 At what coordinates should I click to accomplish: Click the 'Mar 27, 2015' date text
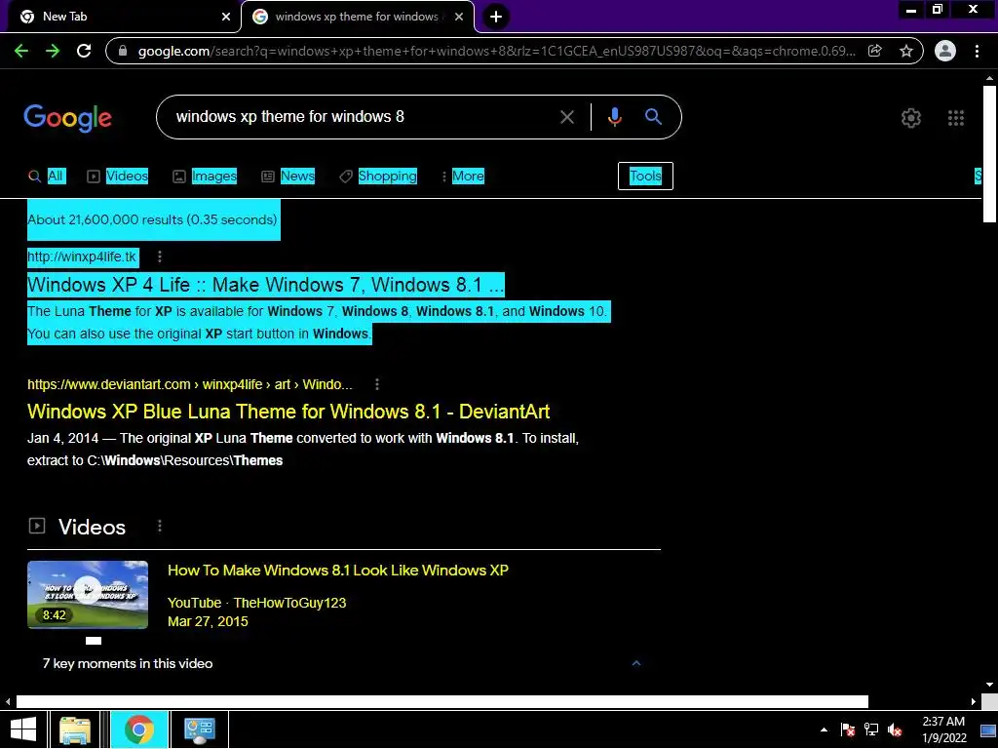[208, 621]
